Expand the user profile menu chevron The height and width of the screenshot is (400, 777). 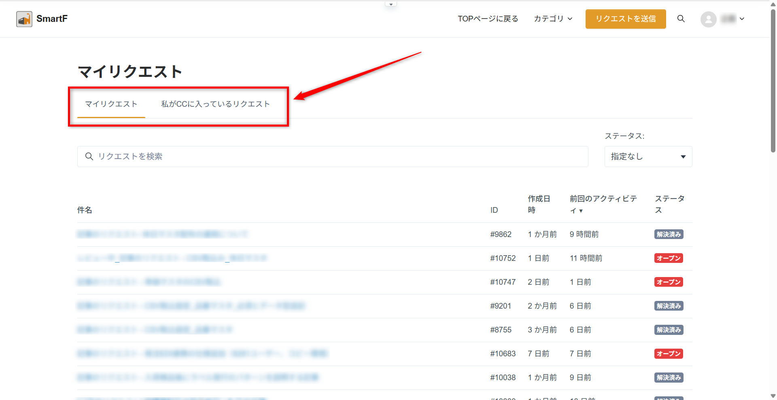tap(742, 19)
